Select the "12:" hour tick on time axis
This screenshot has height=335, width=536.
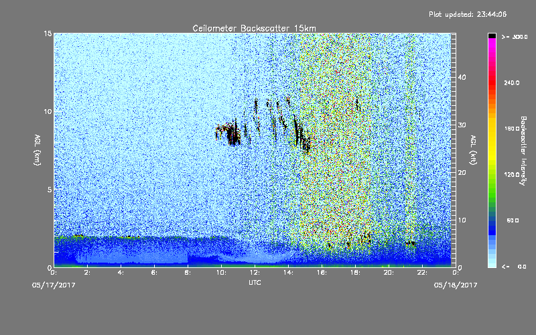pyautogui.click(x=255, y=273)
